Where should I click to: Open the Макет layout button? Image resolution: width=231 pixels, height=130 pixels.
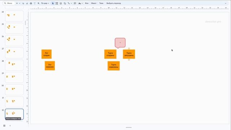click(94, 3)
